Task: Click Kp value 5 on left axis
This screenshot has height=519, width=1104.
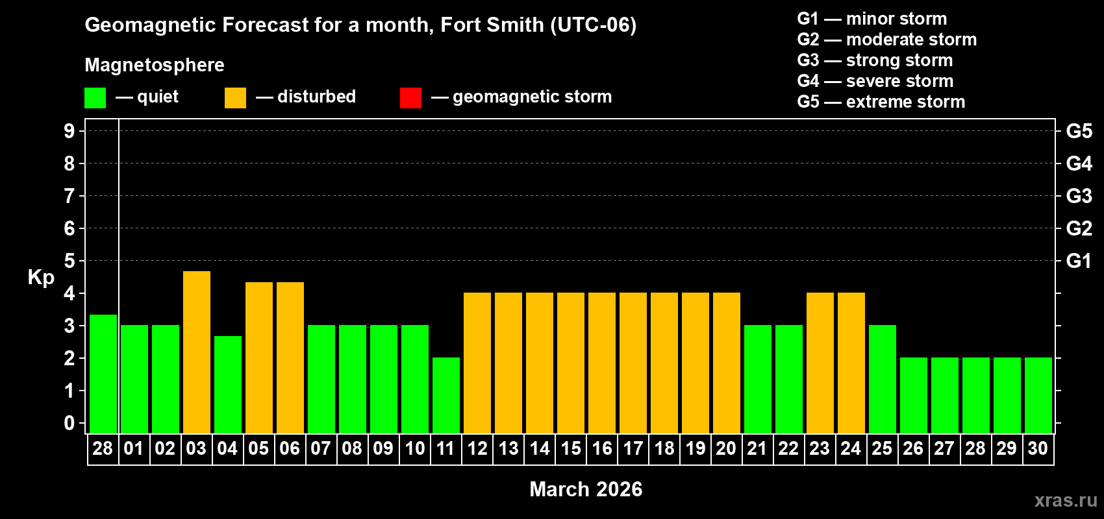Action: (x=69, y=261)
